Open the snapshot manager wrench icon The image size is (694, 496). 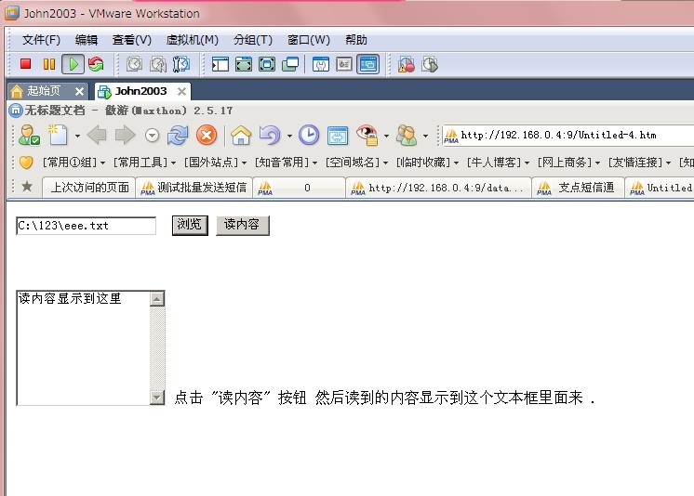pyautogui.click(x=181, y=64)
